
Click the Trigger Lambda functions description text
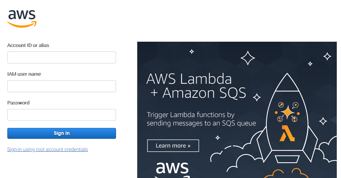(201, 119)
